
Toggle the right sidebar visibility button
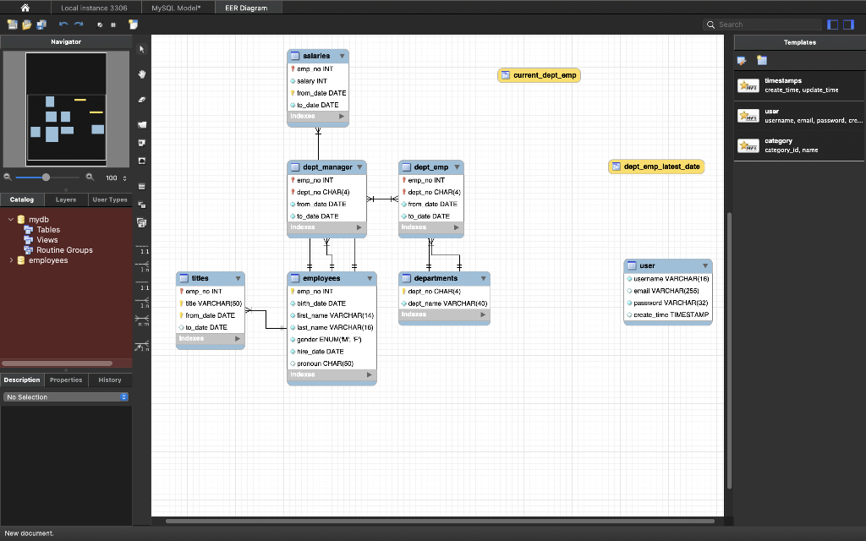(848, 25)
